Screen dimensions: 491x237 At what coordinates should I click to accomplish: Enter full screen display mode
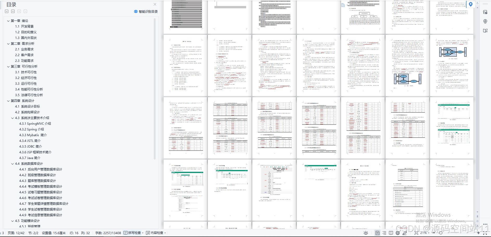pos(485,233)
